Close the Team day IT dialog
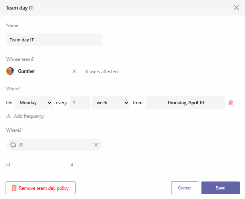The width and height of the screenshot is (245, 199). [x=236, y=8]
